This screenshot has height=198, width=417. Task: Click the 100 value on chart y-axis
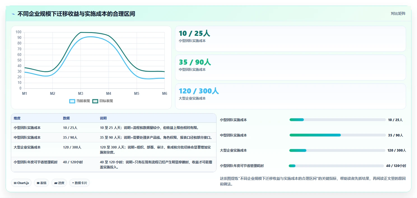(18, 32)
